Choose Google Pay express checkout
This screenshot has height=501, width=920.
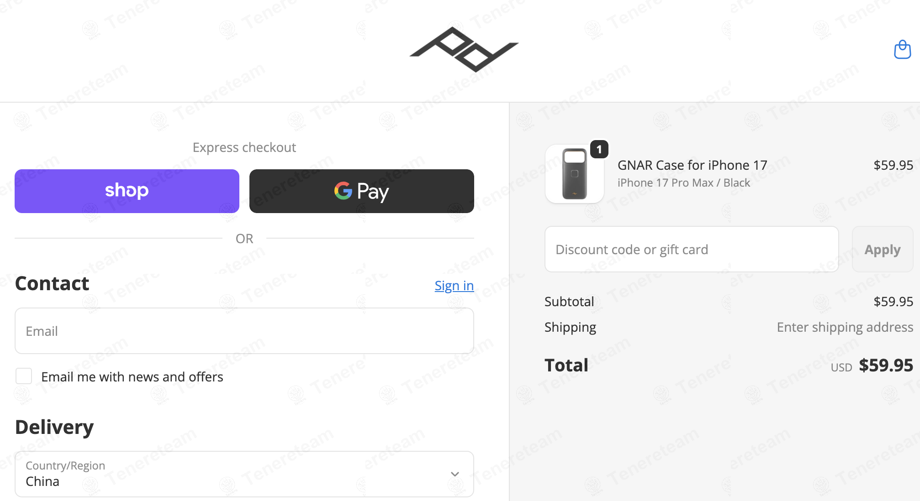click(361, 191)
